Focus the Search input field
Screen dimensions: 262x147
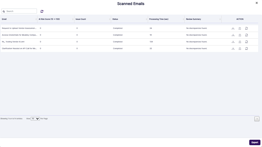[19, 11]
